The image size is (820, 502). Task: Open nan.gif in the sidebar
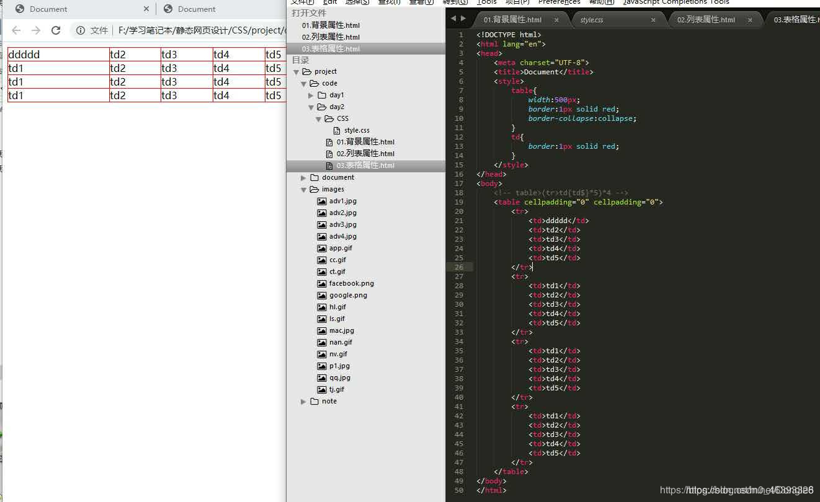pyautogui.click(x=341, y=343)
